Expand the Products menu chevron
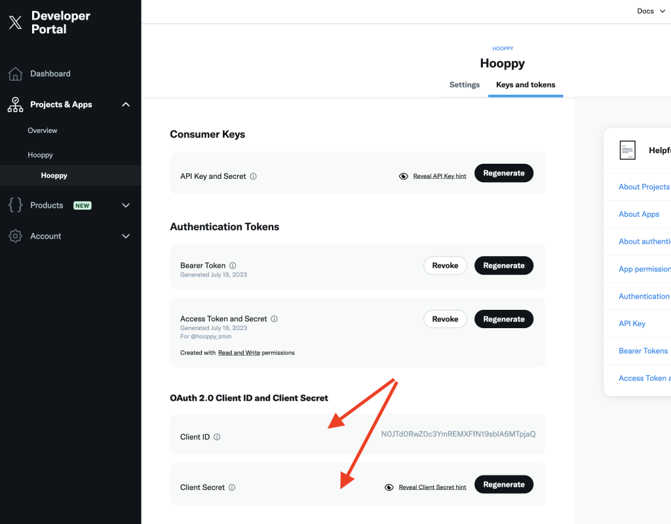Screen dimensions: 671x524 [126, 206]
